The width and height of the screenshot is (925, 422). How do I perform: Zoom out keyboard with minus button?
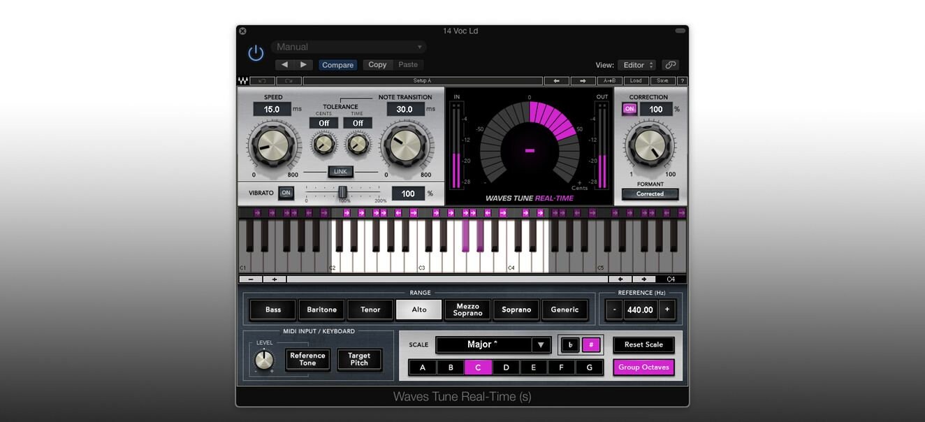[251, 279]
